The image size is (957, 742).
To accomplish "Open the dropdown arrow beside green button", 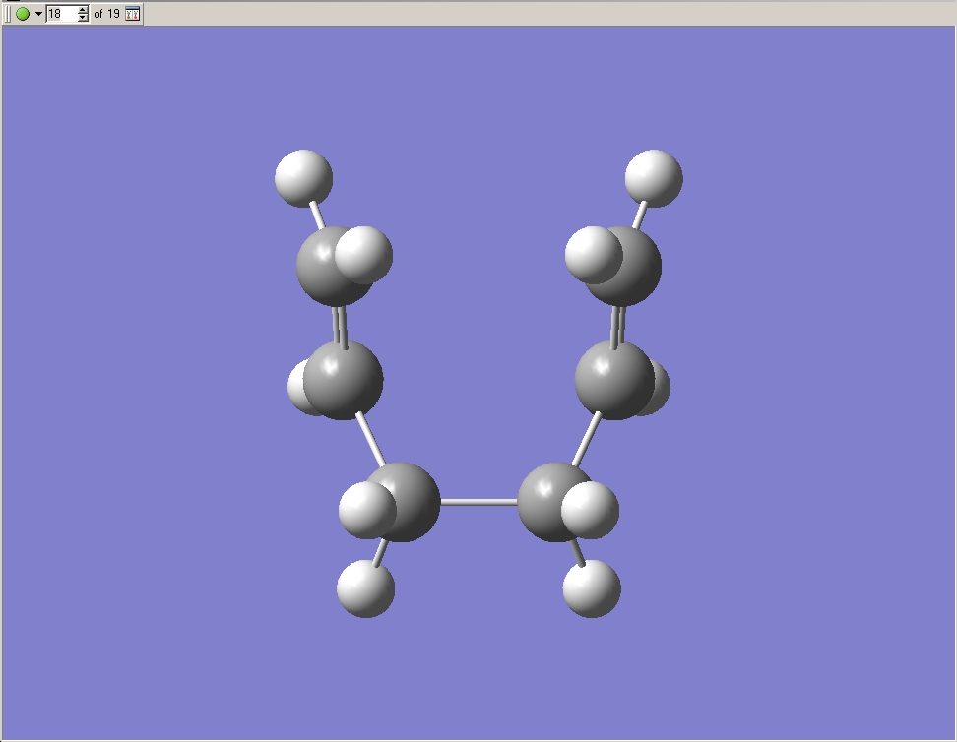I will [x=38, y=14].
